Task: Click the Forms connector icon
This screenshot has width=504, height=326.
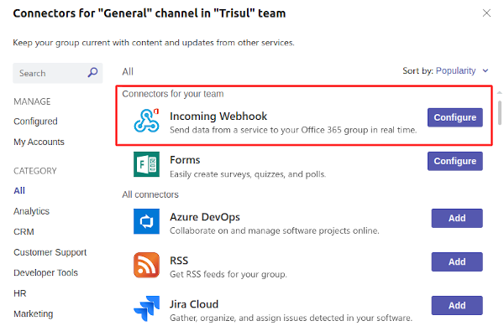Action: click(146, 164)
